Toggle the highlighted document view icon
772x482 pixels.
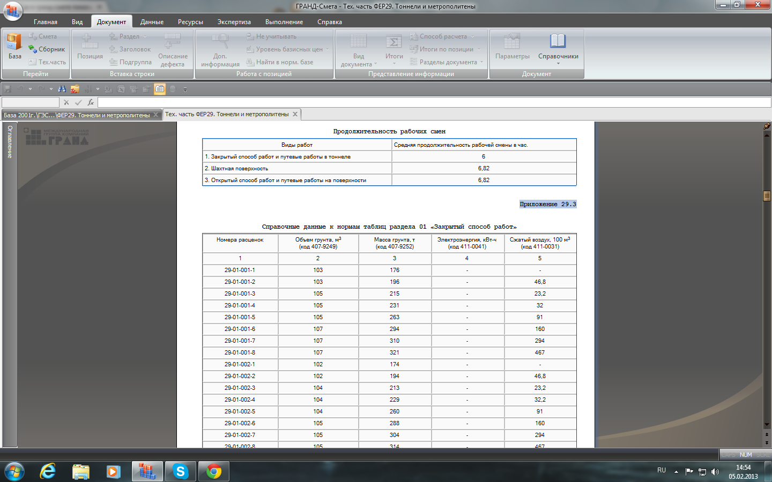point(160,89)
